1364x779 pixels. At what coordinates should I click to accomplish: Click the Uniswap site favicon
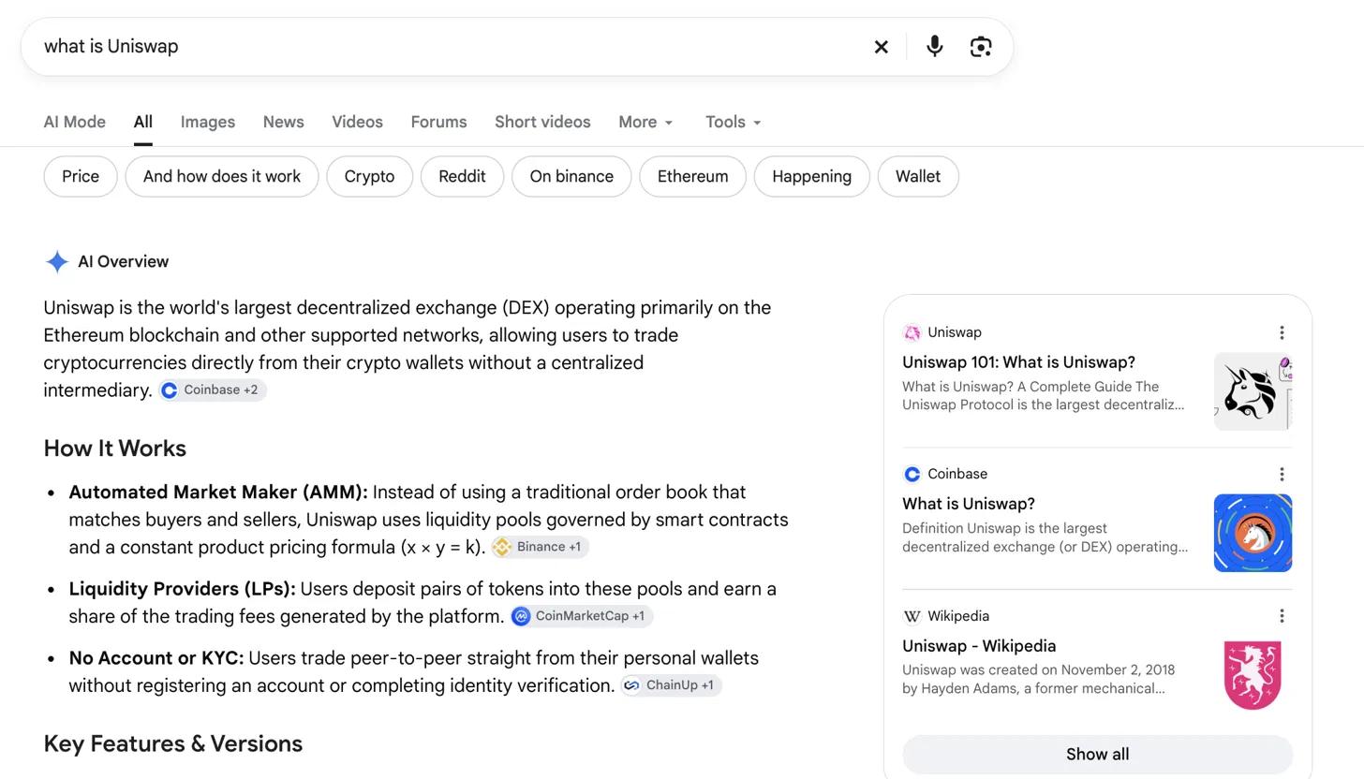tap(912, 332)
